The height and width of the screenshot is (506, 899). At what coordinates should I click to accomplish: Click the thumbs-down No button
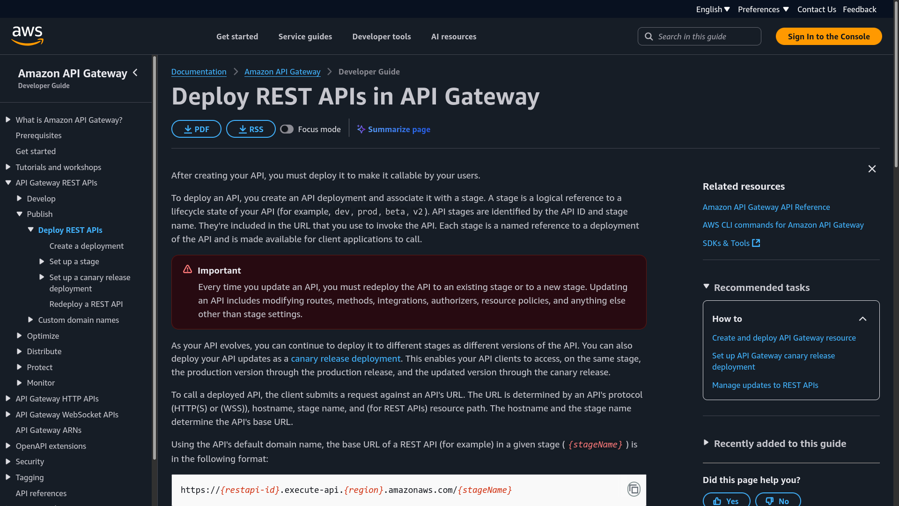tap(778, 500)
